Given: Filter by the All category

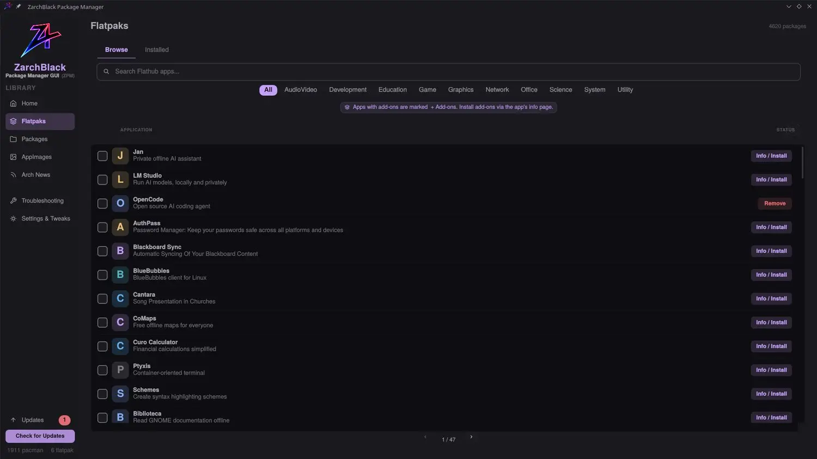Looking at the screenshot, I should click(268, 90).
